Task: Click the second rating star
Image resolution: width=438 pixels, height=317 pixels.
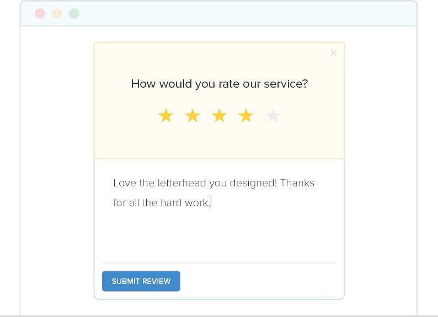Action: tap(193, 116)
